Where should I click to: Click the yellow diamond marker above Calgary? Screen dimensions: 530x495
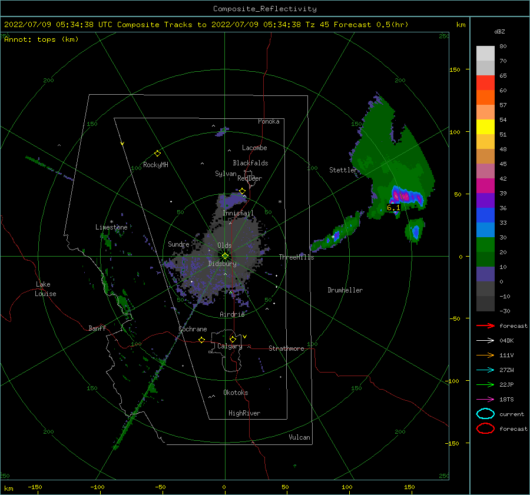click(x=233, y=339)
